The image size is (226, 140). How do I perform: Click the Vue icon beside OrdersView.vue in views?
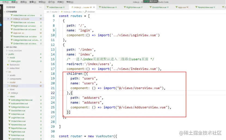10,121
